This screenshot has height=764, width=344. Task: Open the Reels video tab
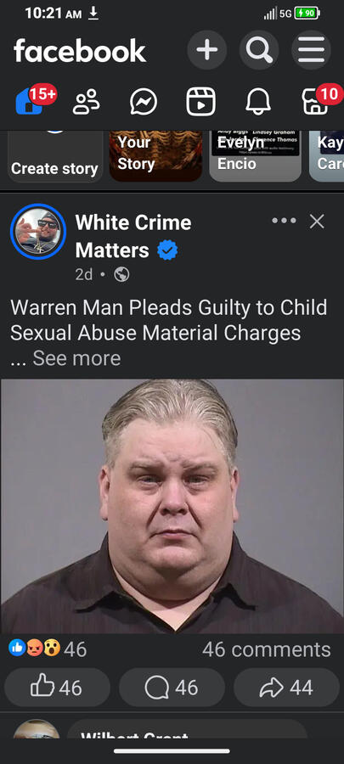point(200,102)
